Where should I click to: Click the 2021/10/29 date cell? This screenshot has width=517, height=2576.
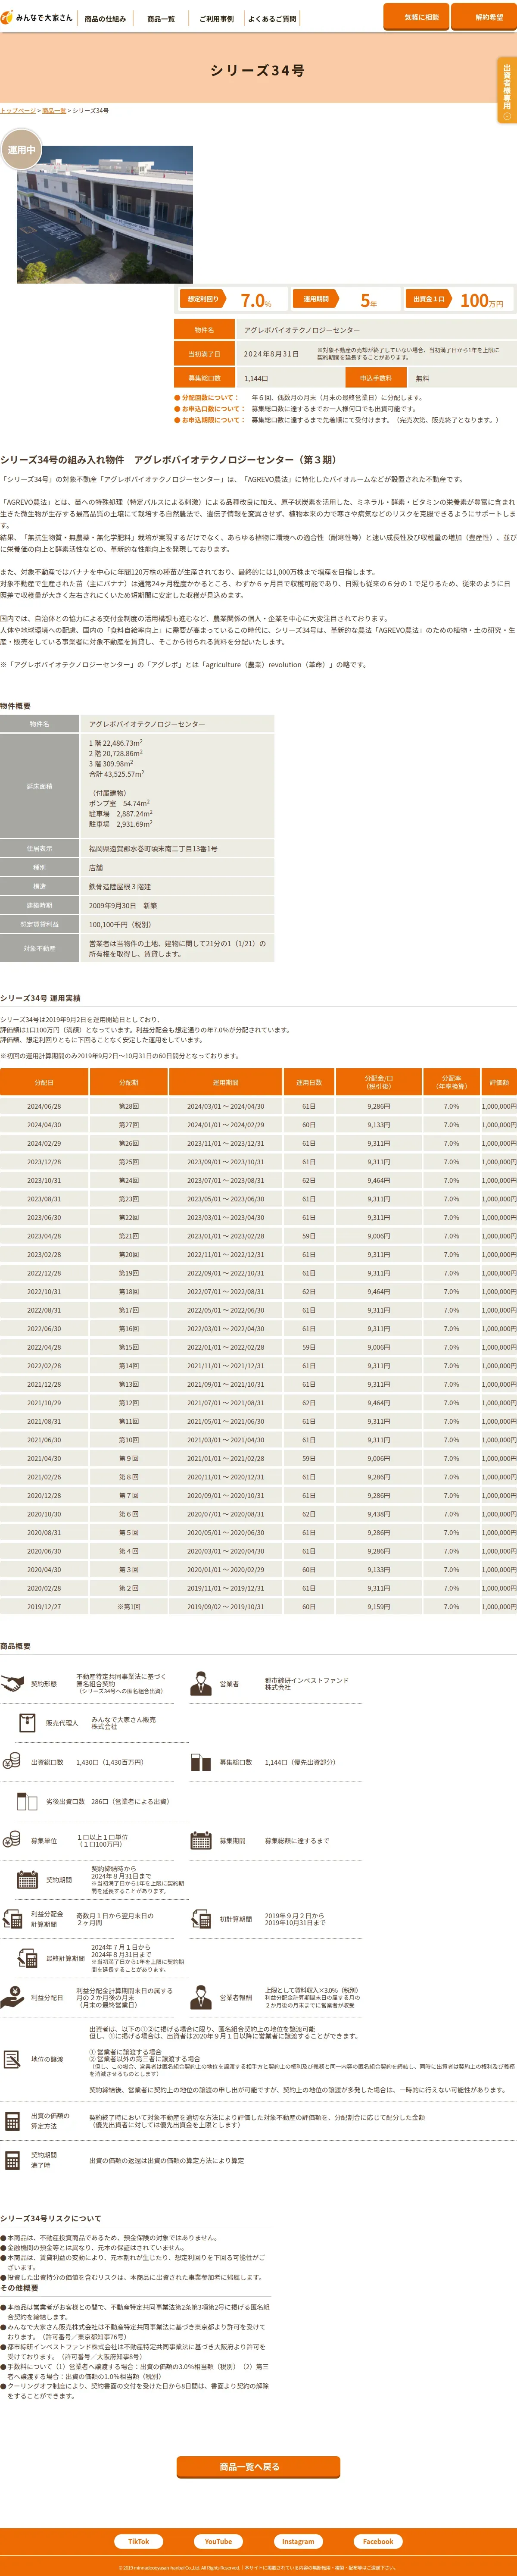(x=44, y=1403)
